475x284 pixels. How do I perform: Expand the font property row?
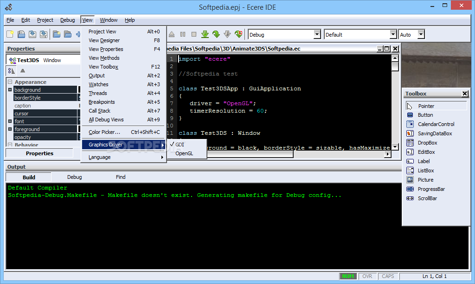(10, 121)
